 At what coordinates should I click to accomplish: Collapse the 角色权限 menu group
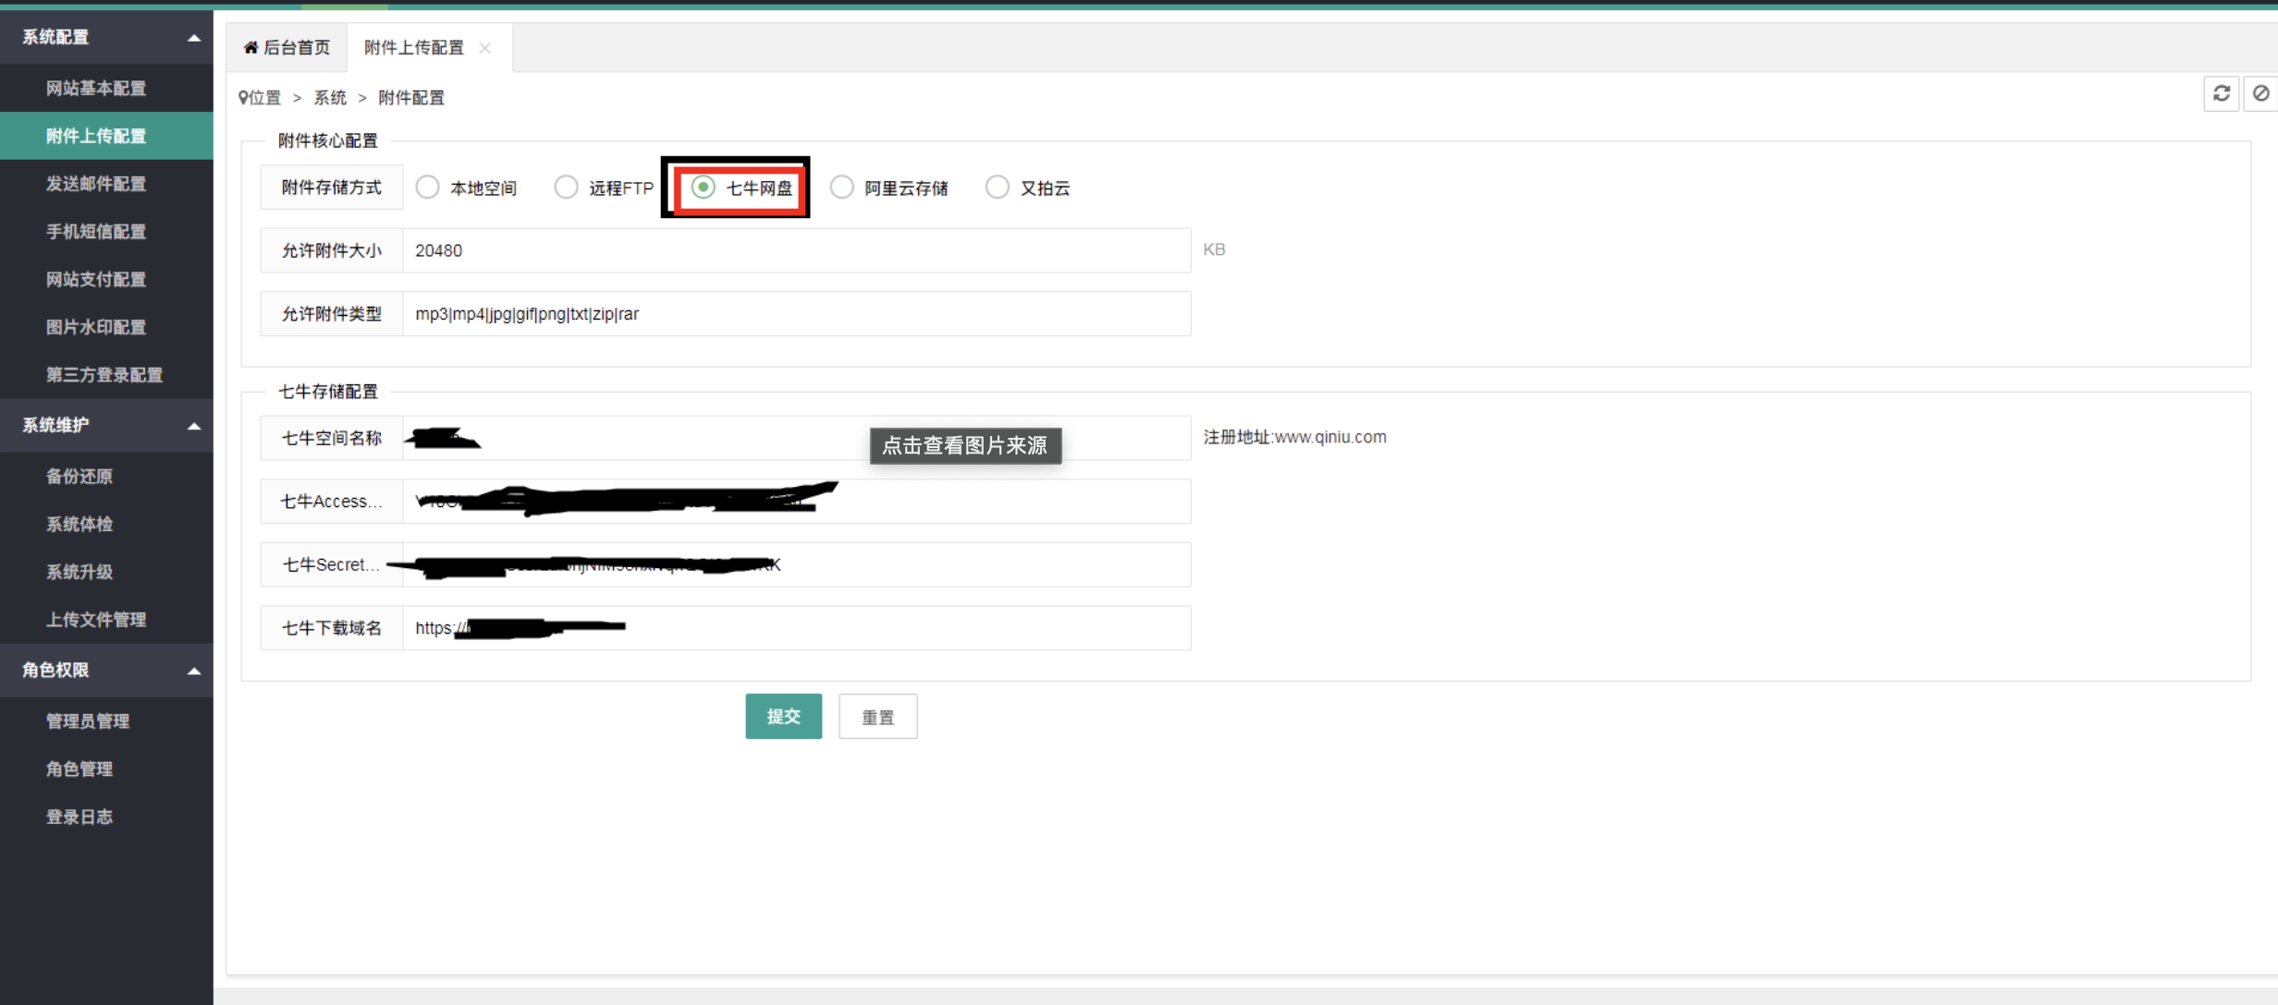click(194, 671)
